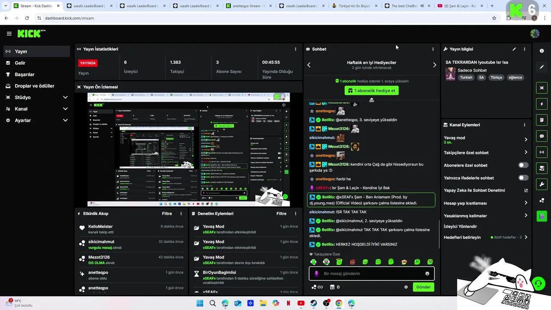Toggle Yalnızca ifadelerle sohbet switch
The height and width of the screenshot is (310, 551).
[523, 178]
